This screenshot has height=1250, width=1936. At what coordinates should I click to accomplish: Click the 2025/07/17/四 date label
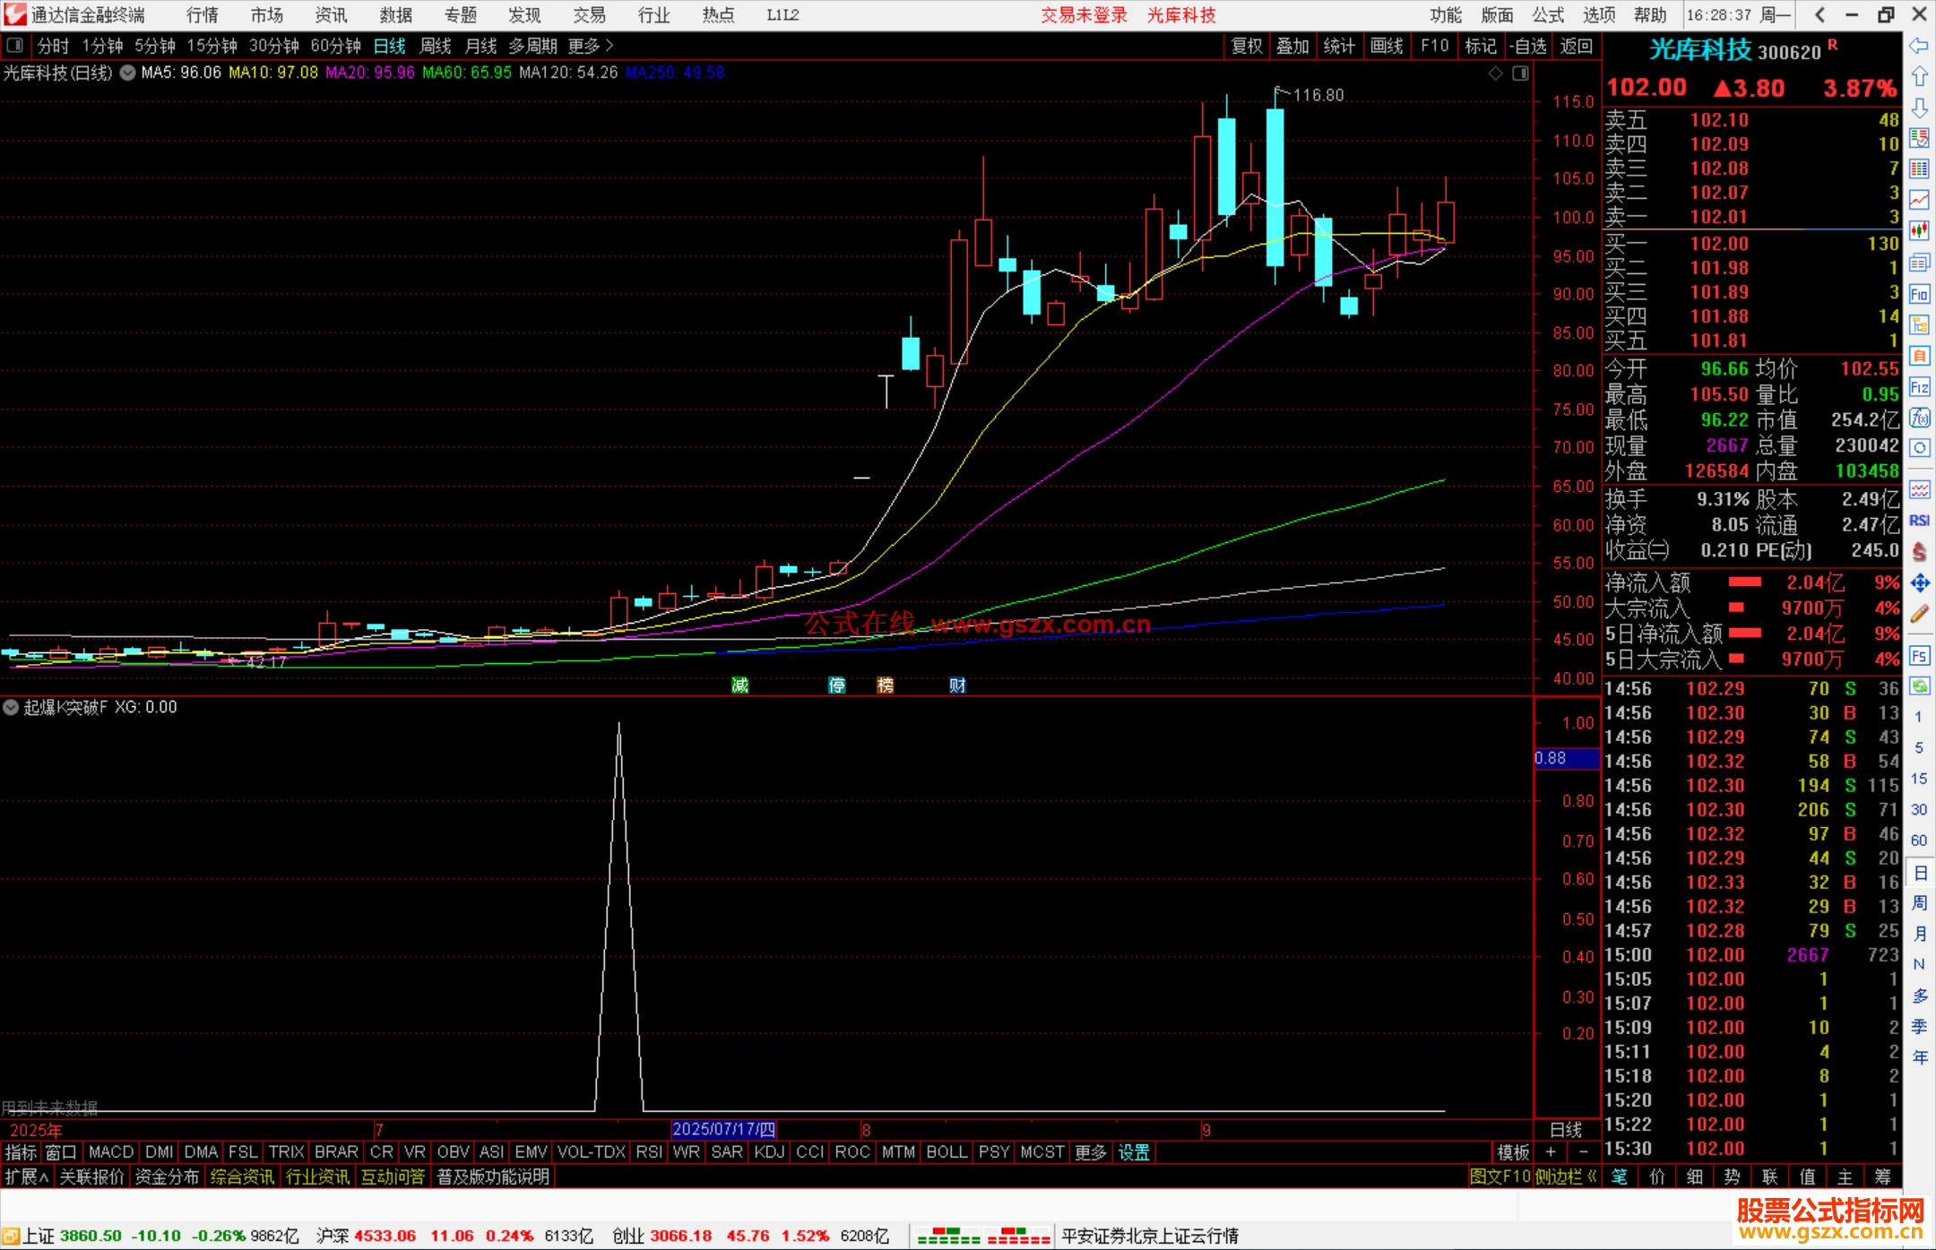[x=724, y=1129]
